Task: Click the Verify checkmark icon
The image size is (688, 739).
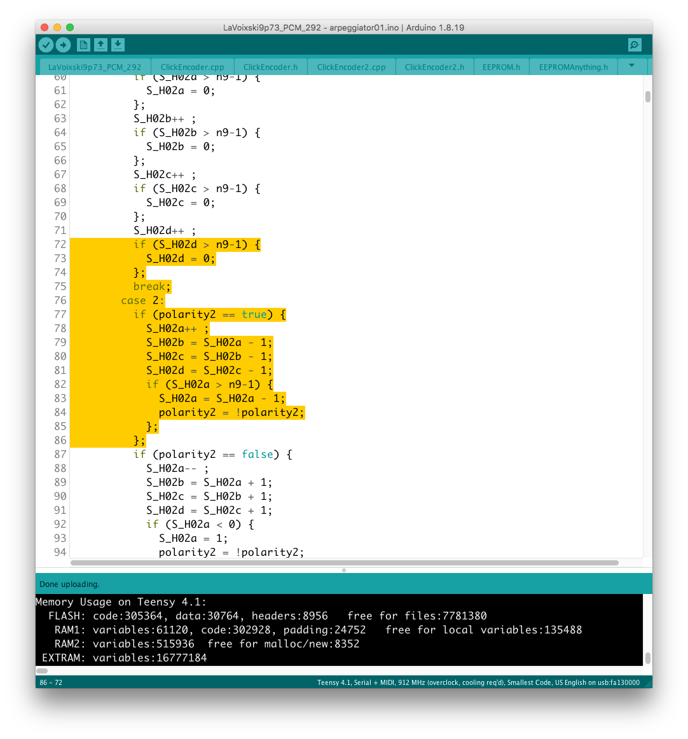Action: coord(46,45)
